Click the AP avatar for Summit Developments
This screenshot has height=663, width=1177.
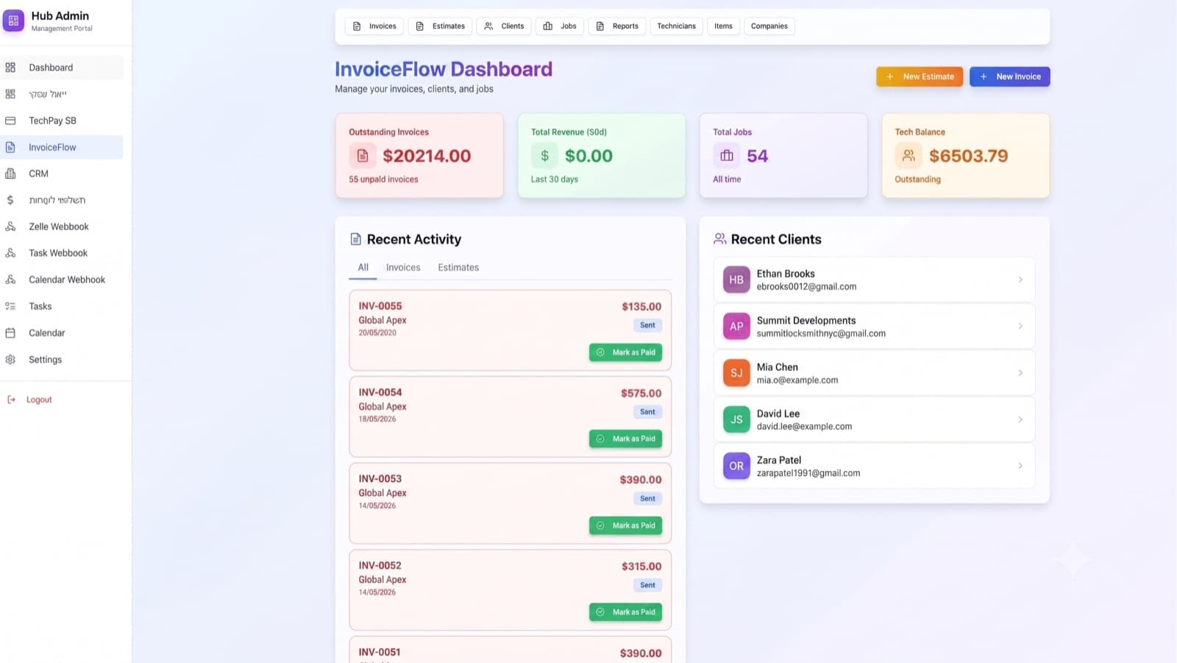coord(736,326)
